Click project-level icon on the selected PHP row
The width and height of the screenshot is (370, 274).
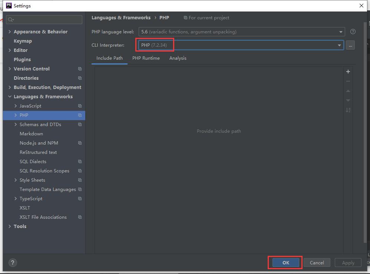pyautogui.click(x=80, y=115)
